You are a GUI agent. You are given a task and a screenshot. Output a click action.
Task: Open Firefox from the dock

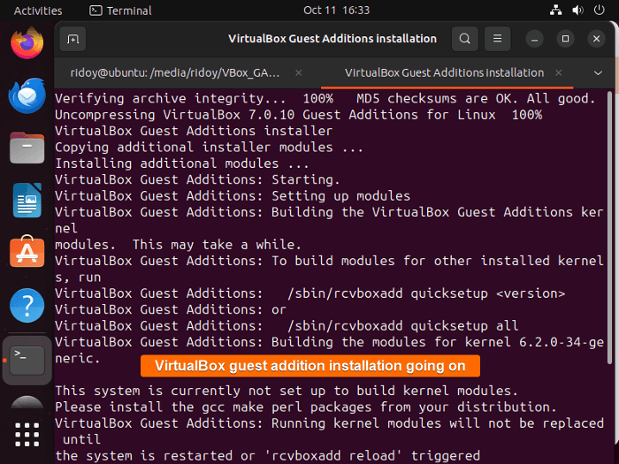(x=27, y=42)
